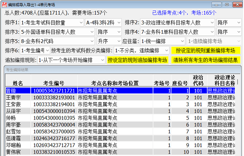The height and width of the screenshot is (156, 244).
Task: Open 追加编排规则 dropdown 1-从下一个考场开始编排
Action: [71, 60]
